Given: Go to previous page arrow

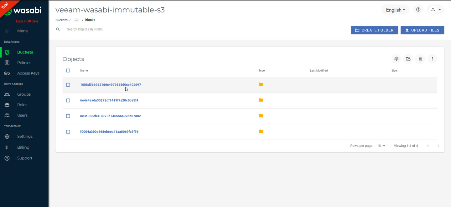Looking at the screenshot, I should (x=428, y=146).
